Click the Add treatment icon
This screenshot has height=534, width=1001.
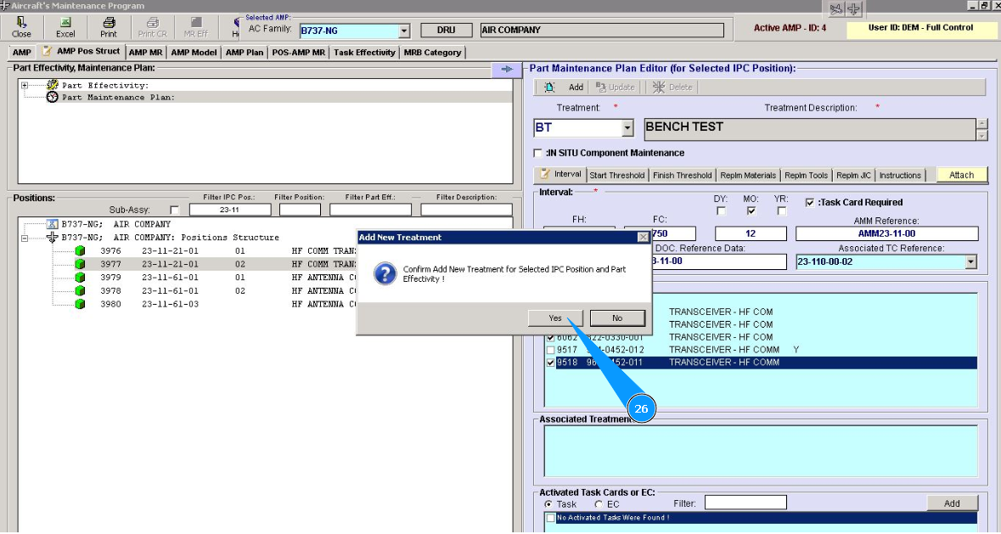549,87
